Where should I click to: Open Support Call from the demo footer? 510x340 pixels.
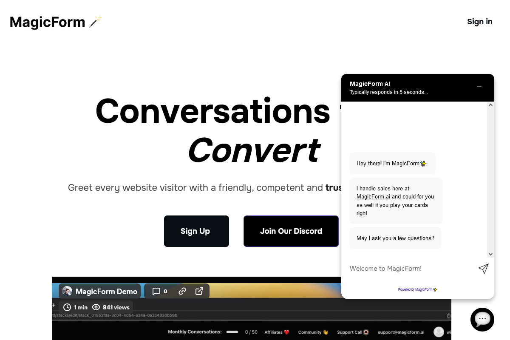coord(353,332)
